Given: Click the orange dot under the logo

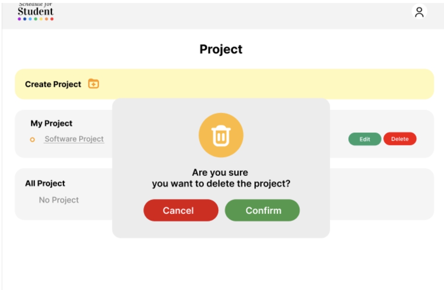Looking at the screenshot, I should pyautogui.click(x=46, y=19).
